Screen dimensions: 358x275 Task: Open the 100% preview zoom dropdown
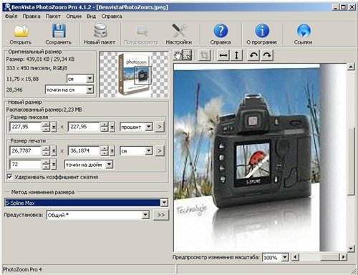(284, 257)
